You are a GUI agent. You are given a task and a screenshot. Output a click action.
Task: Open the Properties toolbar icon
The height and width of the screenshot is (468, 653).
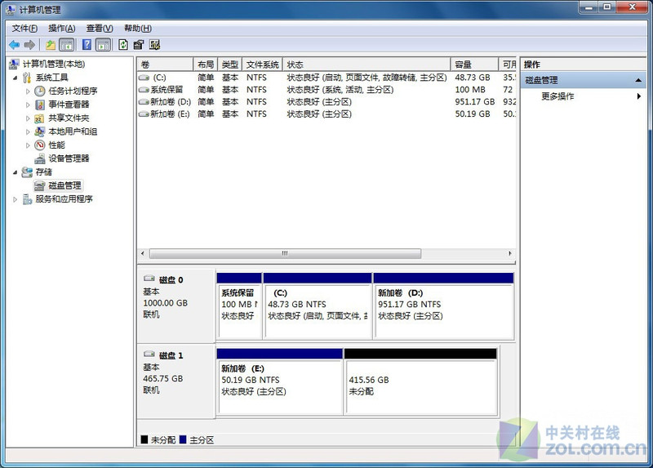point(138,45)
